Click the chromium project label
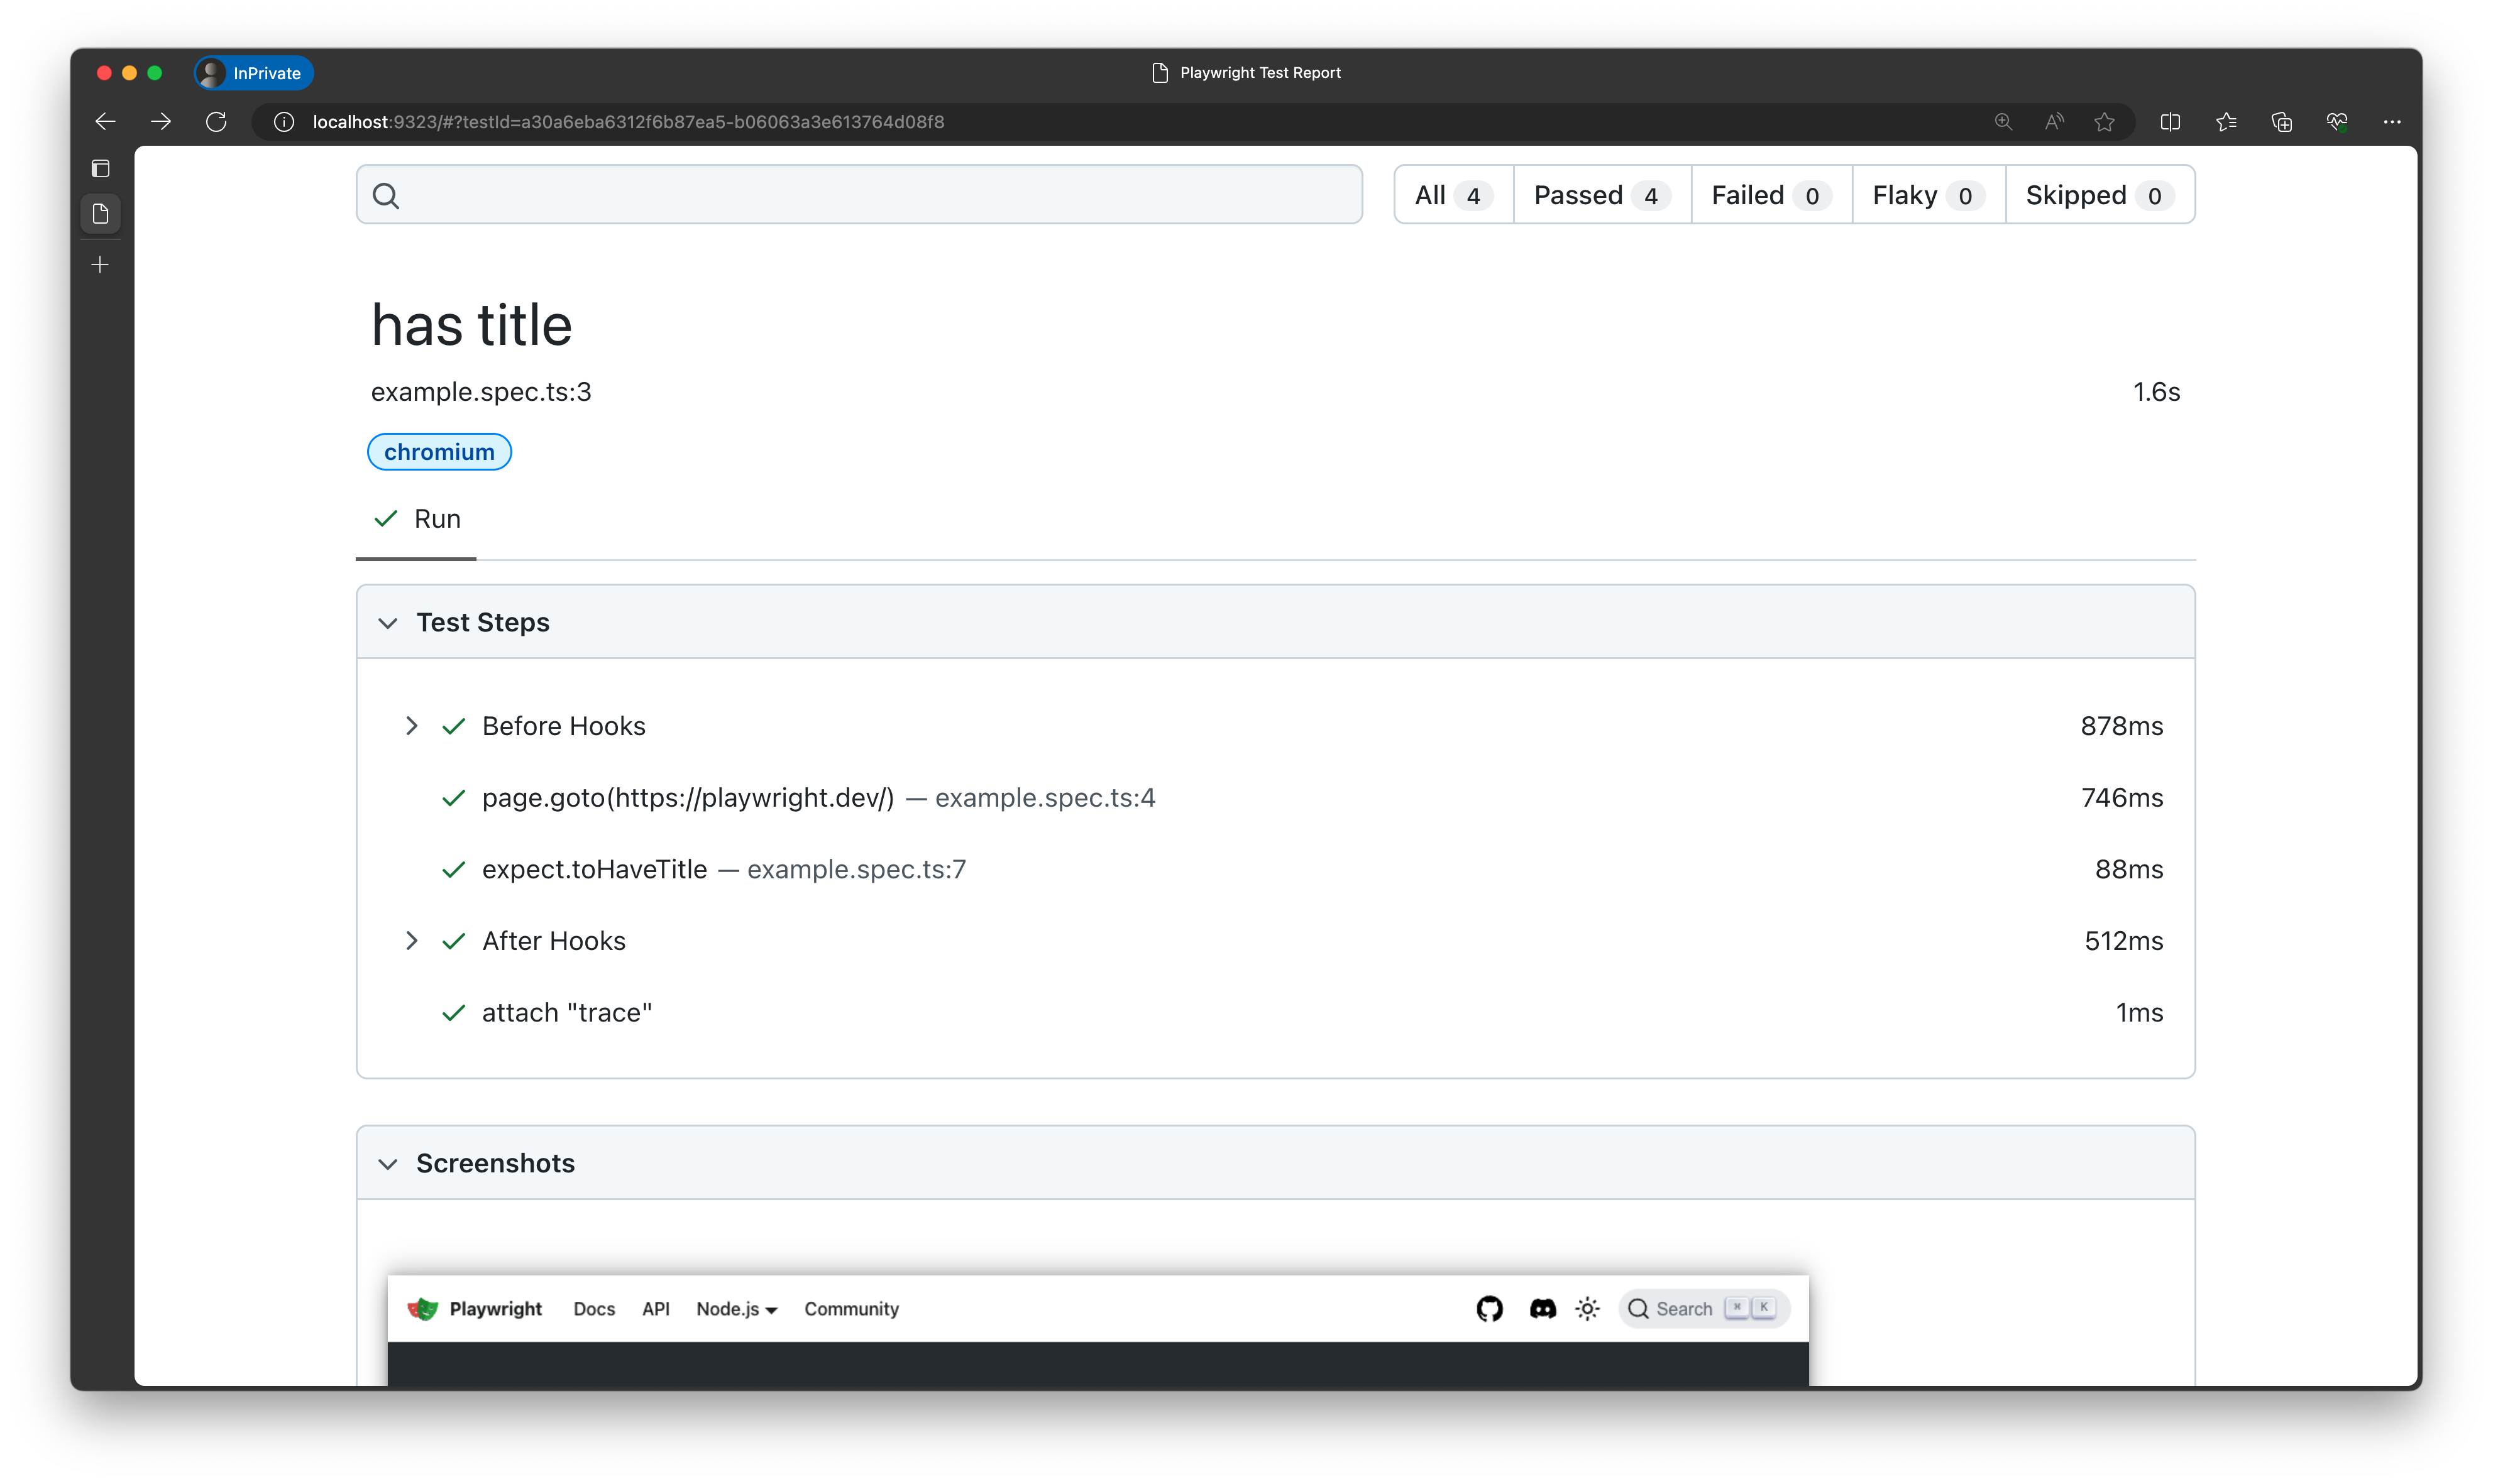 coord(439,452)
